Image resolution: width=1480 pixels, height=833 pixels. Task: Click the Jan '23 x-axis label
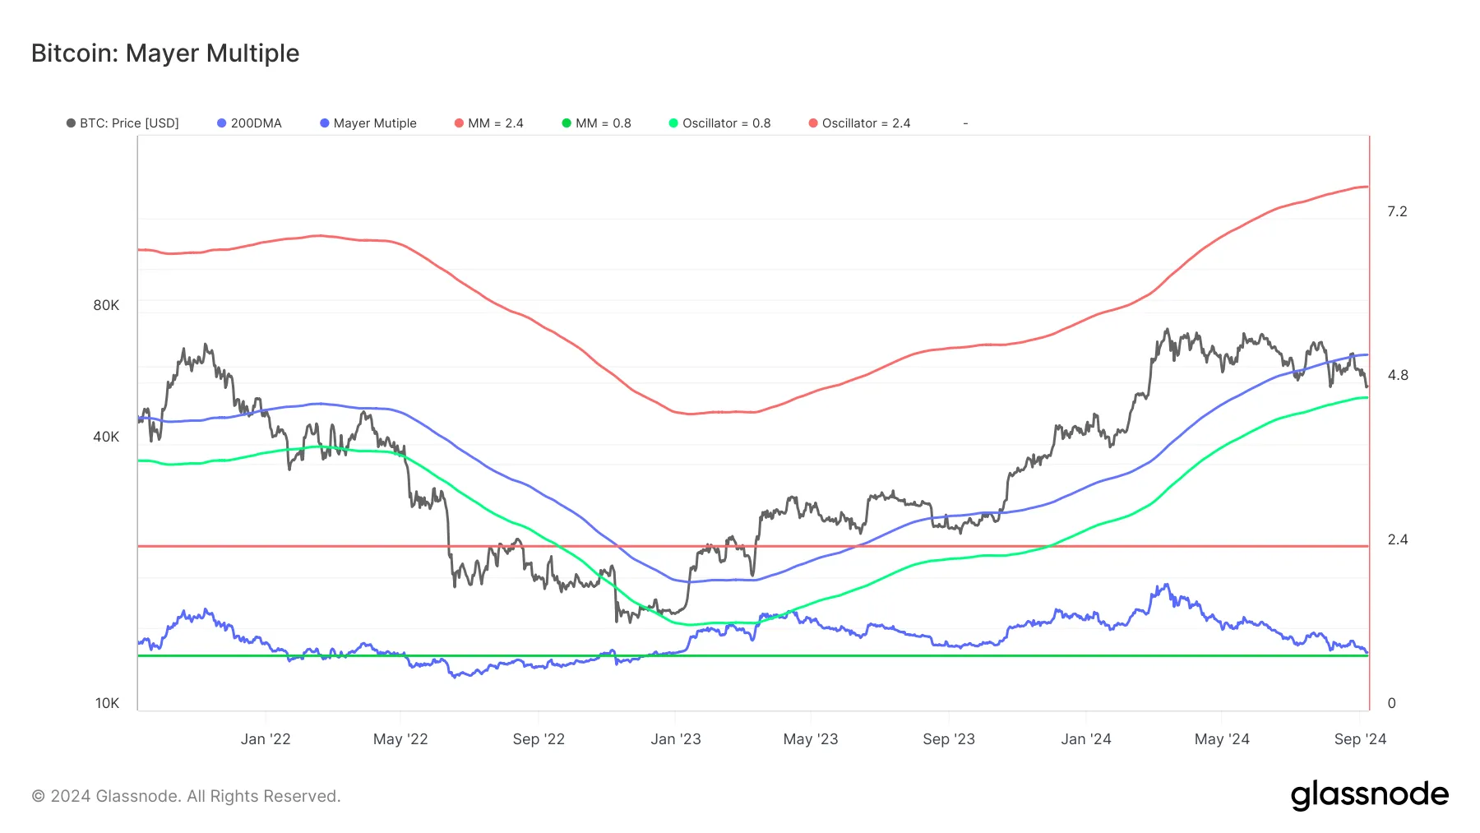click(x=676, y=739)
